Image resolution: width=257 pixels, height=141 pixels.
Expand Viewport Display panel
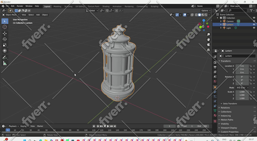[x=229, y=128]
